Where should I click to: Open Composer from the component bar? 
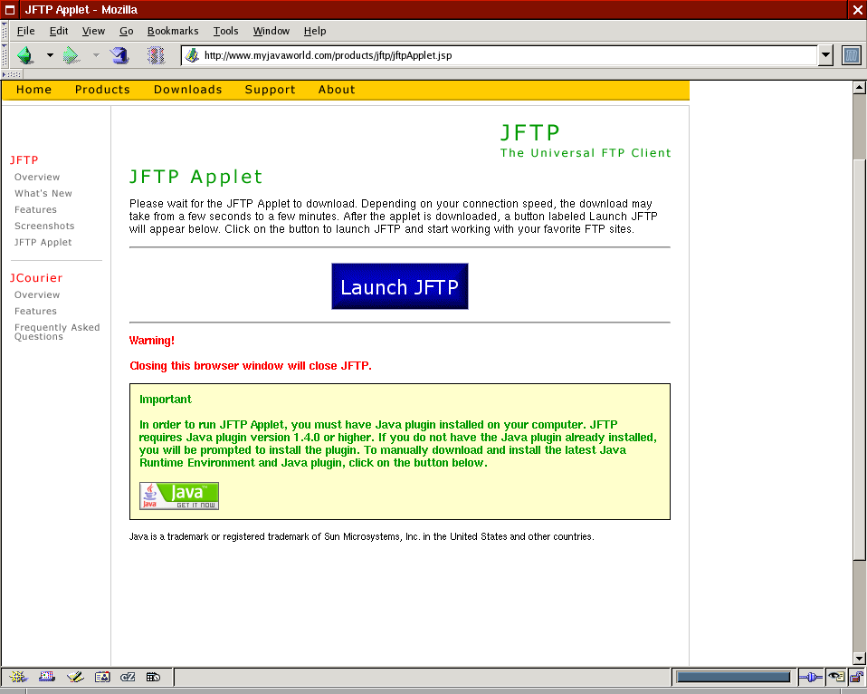pos(74,677)
